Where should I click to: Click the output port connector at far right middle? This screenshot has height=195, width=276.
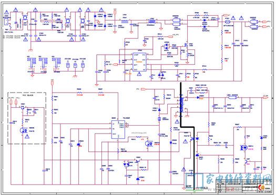(265, 97)
